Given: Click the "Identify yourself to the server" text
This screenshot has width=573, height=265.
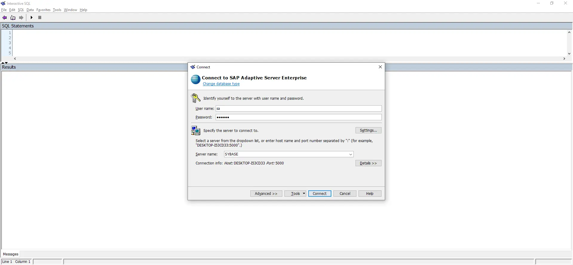Looking at the screenshot, I should tap(254, 98).
